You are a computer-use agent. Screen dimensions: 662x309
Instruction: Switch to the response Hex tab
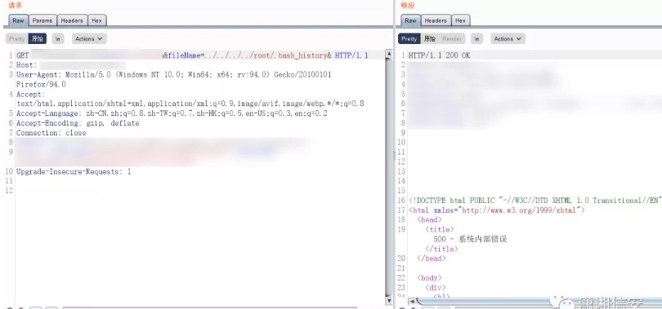pos(461,20)
